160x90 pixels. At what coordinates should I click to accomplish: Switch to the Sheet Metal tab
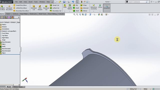[24, 14]
